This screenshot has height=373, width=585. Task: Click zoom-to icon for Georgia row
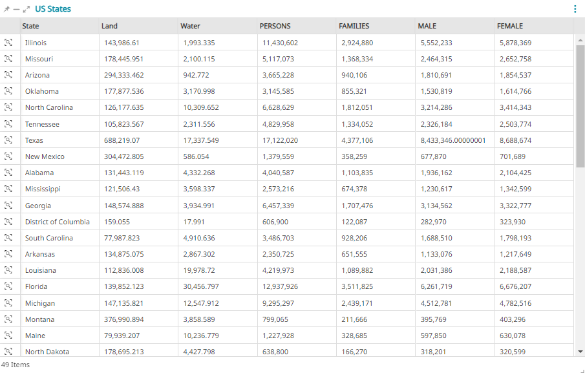click(8, 206)
